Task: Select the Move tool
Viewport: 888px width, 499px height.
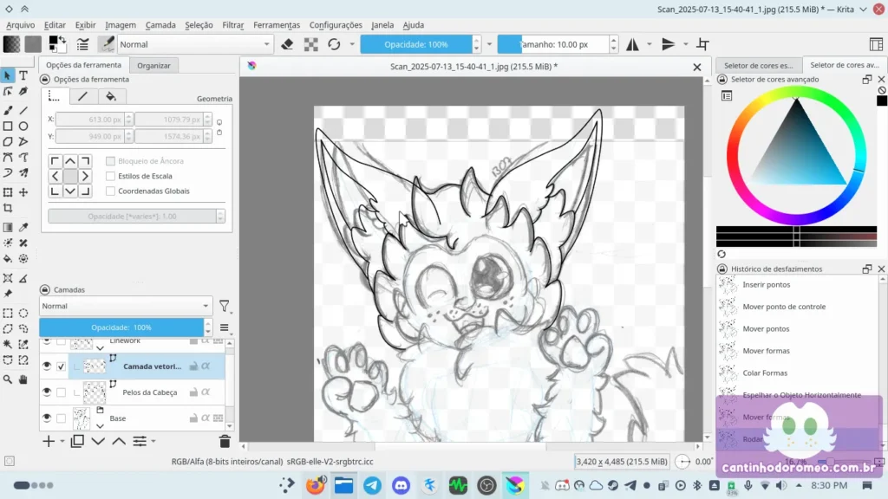Action: [x=23, y=192]
